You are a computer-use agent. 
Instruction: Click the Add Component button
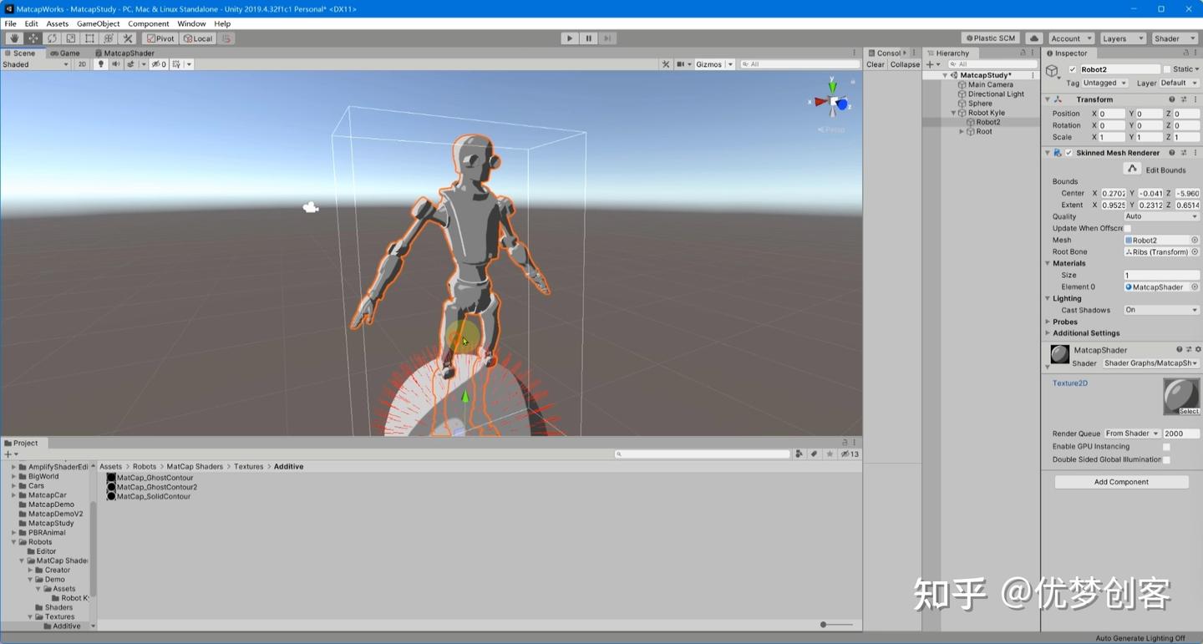(1121, 482)
